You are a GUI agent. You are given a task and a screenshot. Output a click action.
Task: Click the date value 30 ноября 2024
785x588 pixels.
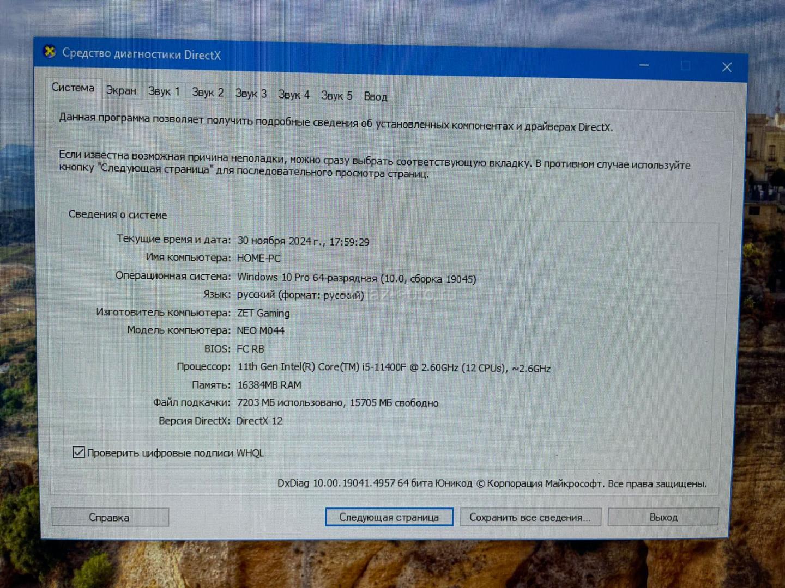click(303, 241)
